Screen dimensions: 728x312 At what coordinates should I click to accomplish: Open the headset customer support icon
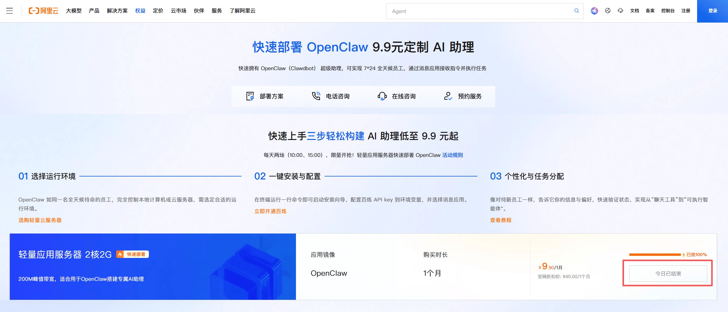click(620, 11)
